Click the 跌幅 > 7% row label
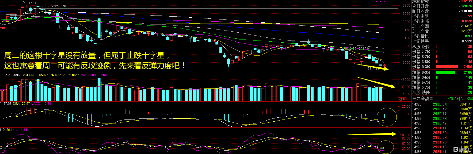This screenshot has width=473, height=154. [x=421, y=87]
